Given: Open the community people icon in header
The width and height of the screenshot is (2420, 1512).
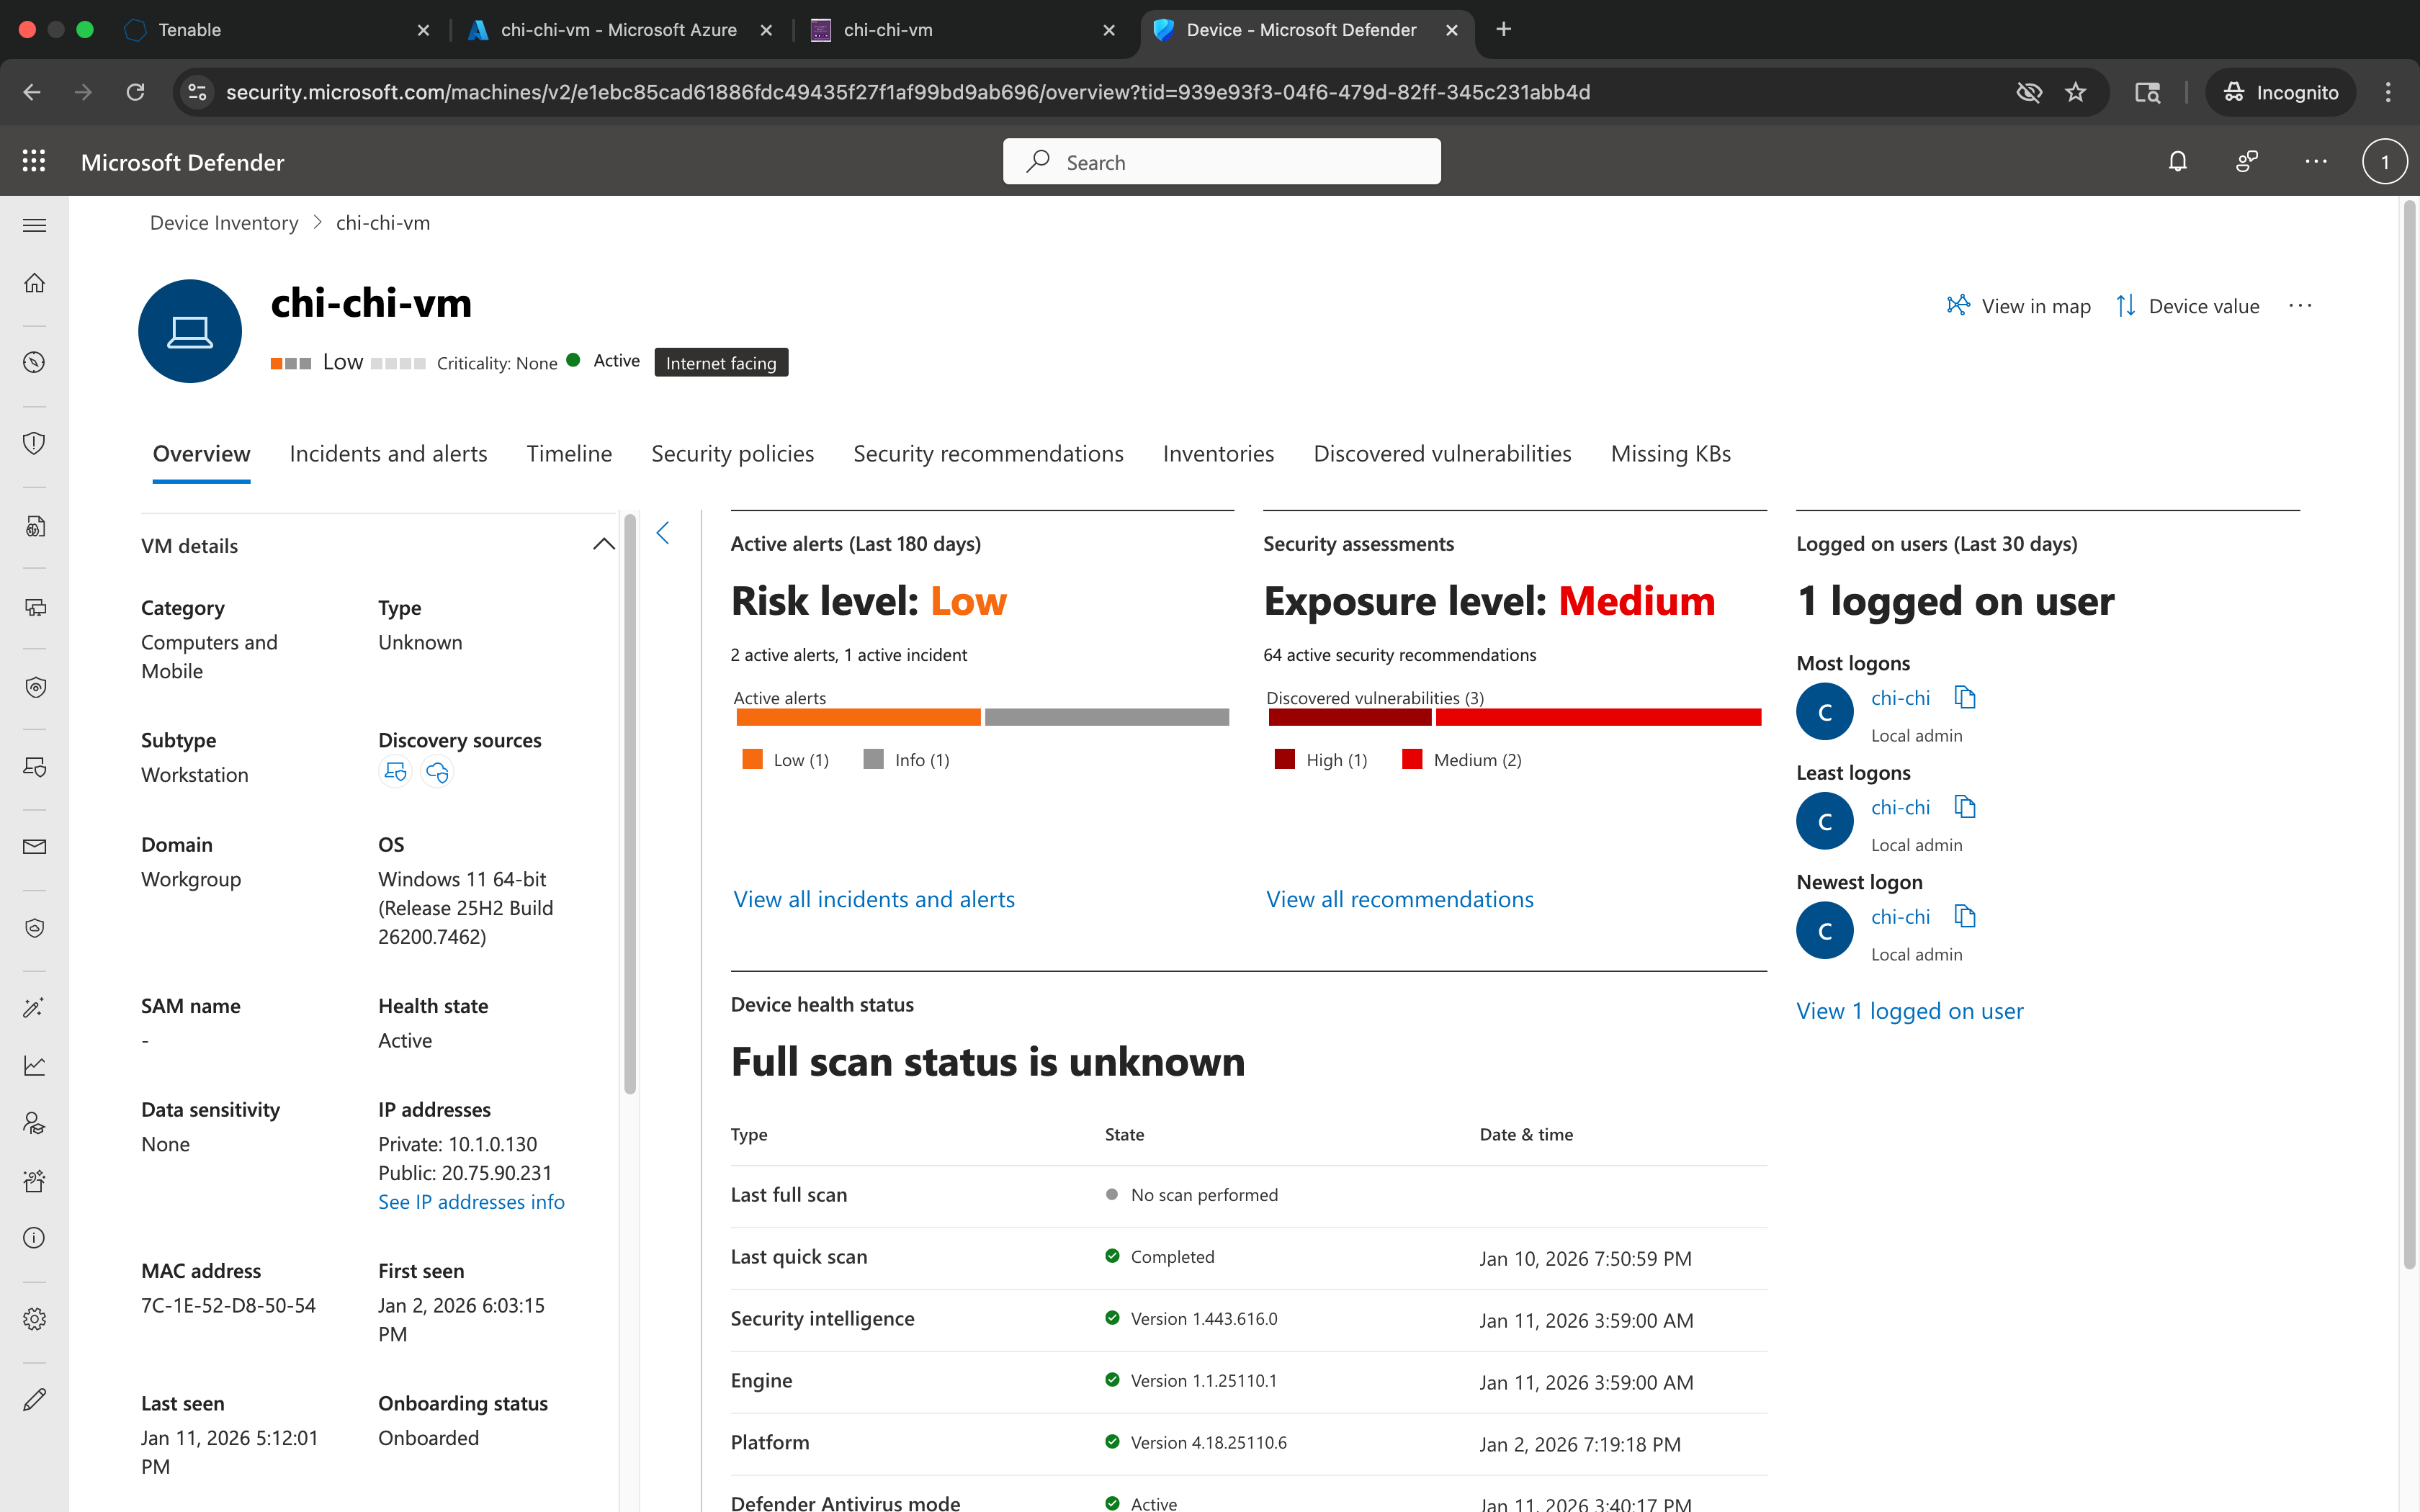Looking at the screenshot, I should point(2246,161).
